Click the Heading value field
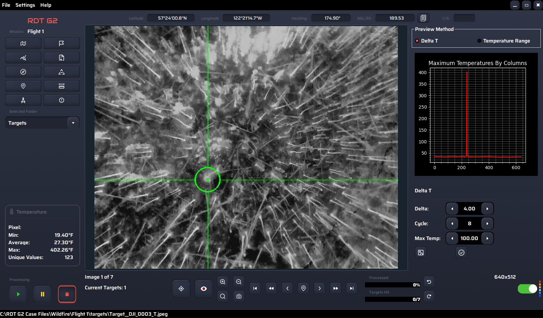543x318 pixels. point(331,18)
